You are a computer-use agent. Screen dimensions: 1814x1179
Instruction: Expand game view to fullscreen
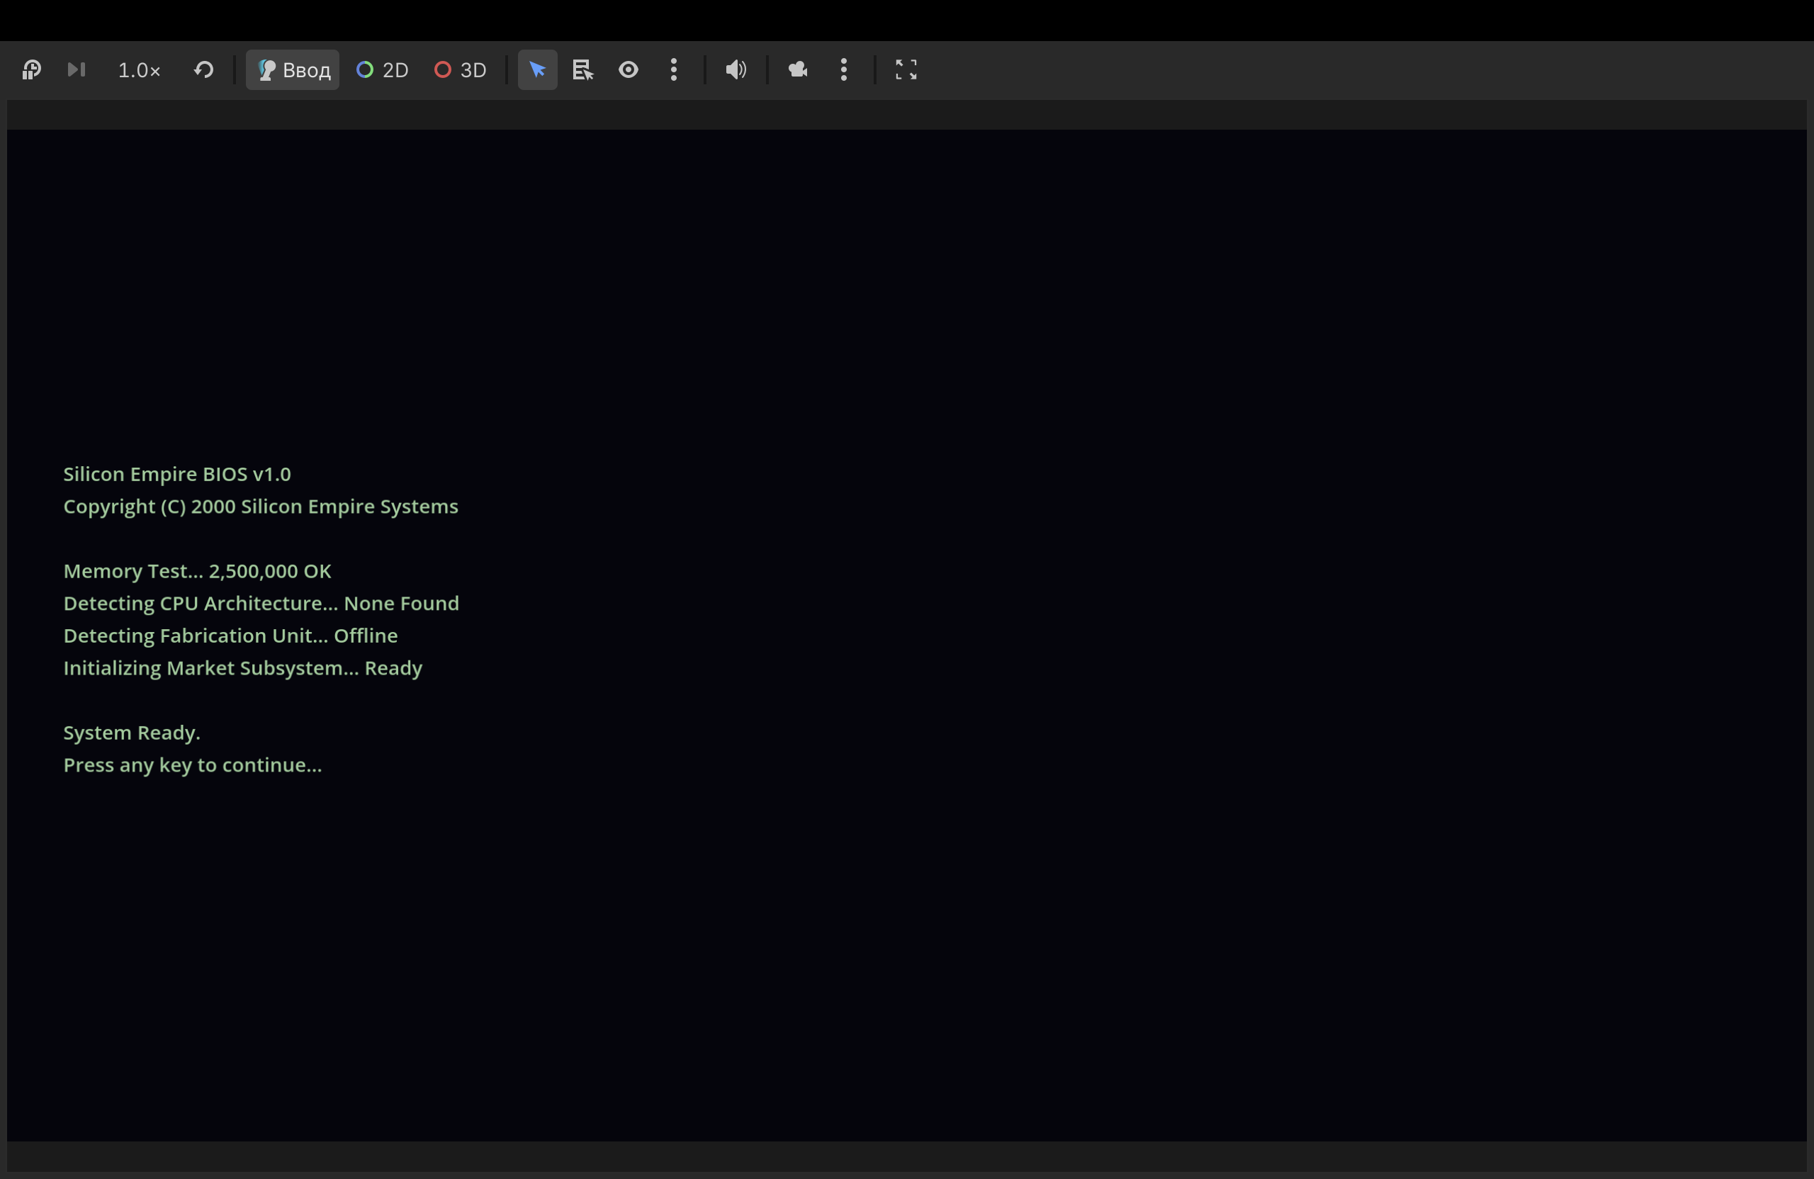point(906,70)
